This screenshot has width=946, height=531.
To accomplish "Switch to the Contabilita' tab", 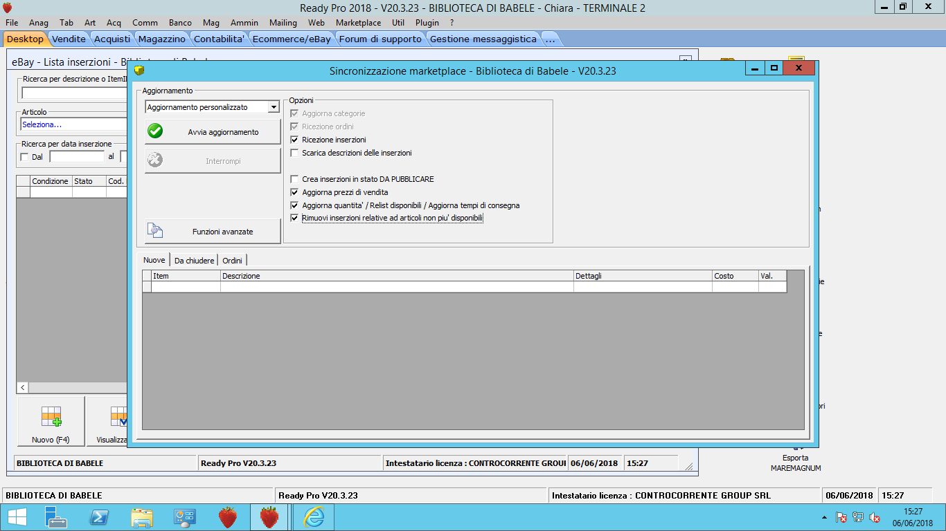I will [219, 39].
